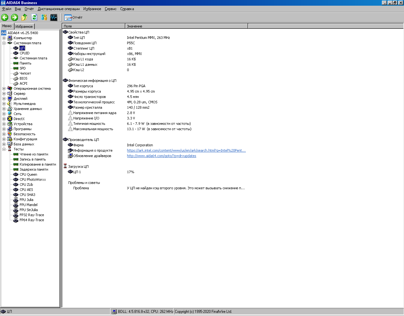Click the Значение column header

click(x=187, y=26)
